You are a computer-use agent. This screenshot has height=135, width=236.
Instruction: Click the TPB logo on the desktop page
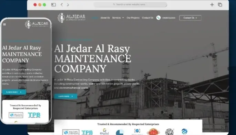click(x=87, y=133)
